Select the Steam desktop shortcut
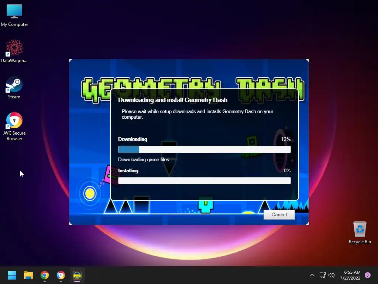 click(x=14, y=87)
